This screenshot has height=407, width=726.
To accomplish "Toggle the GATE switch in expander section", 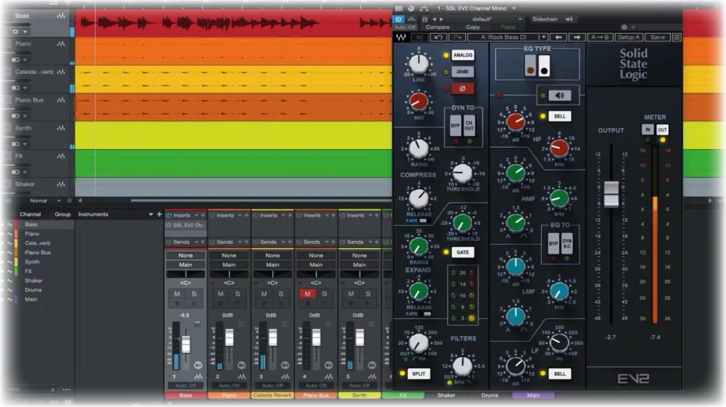I will click(463, 252).
